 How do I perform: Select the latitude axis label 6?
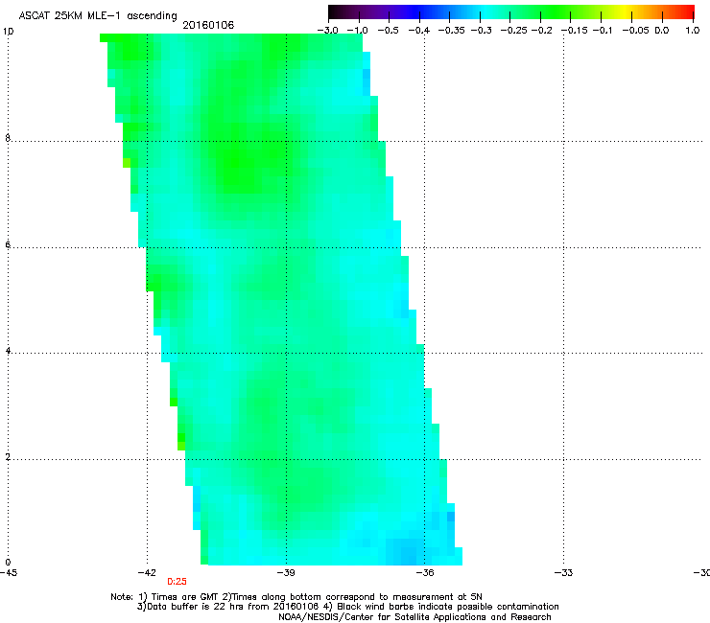coord(8,244)
